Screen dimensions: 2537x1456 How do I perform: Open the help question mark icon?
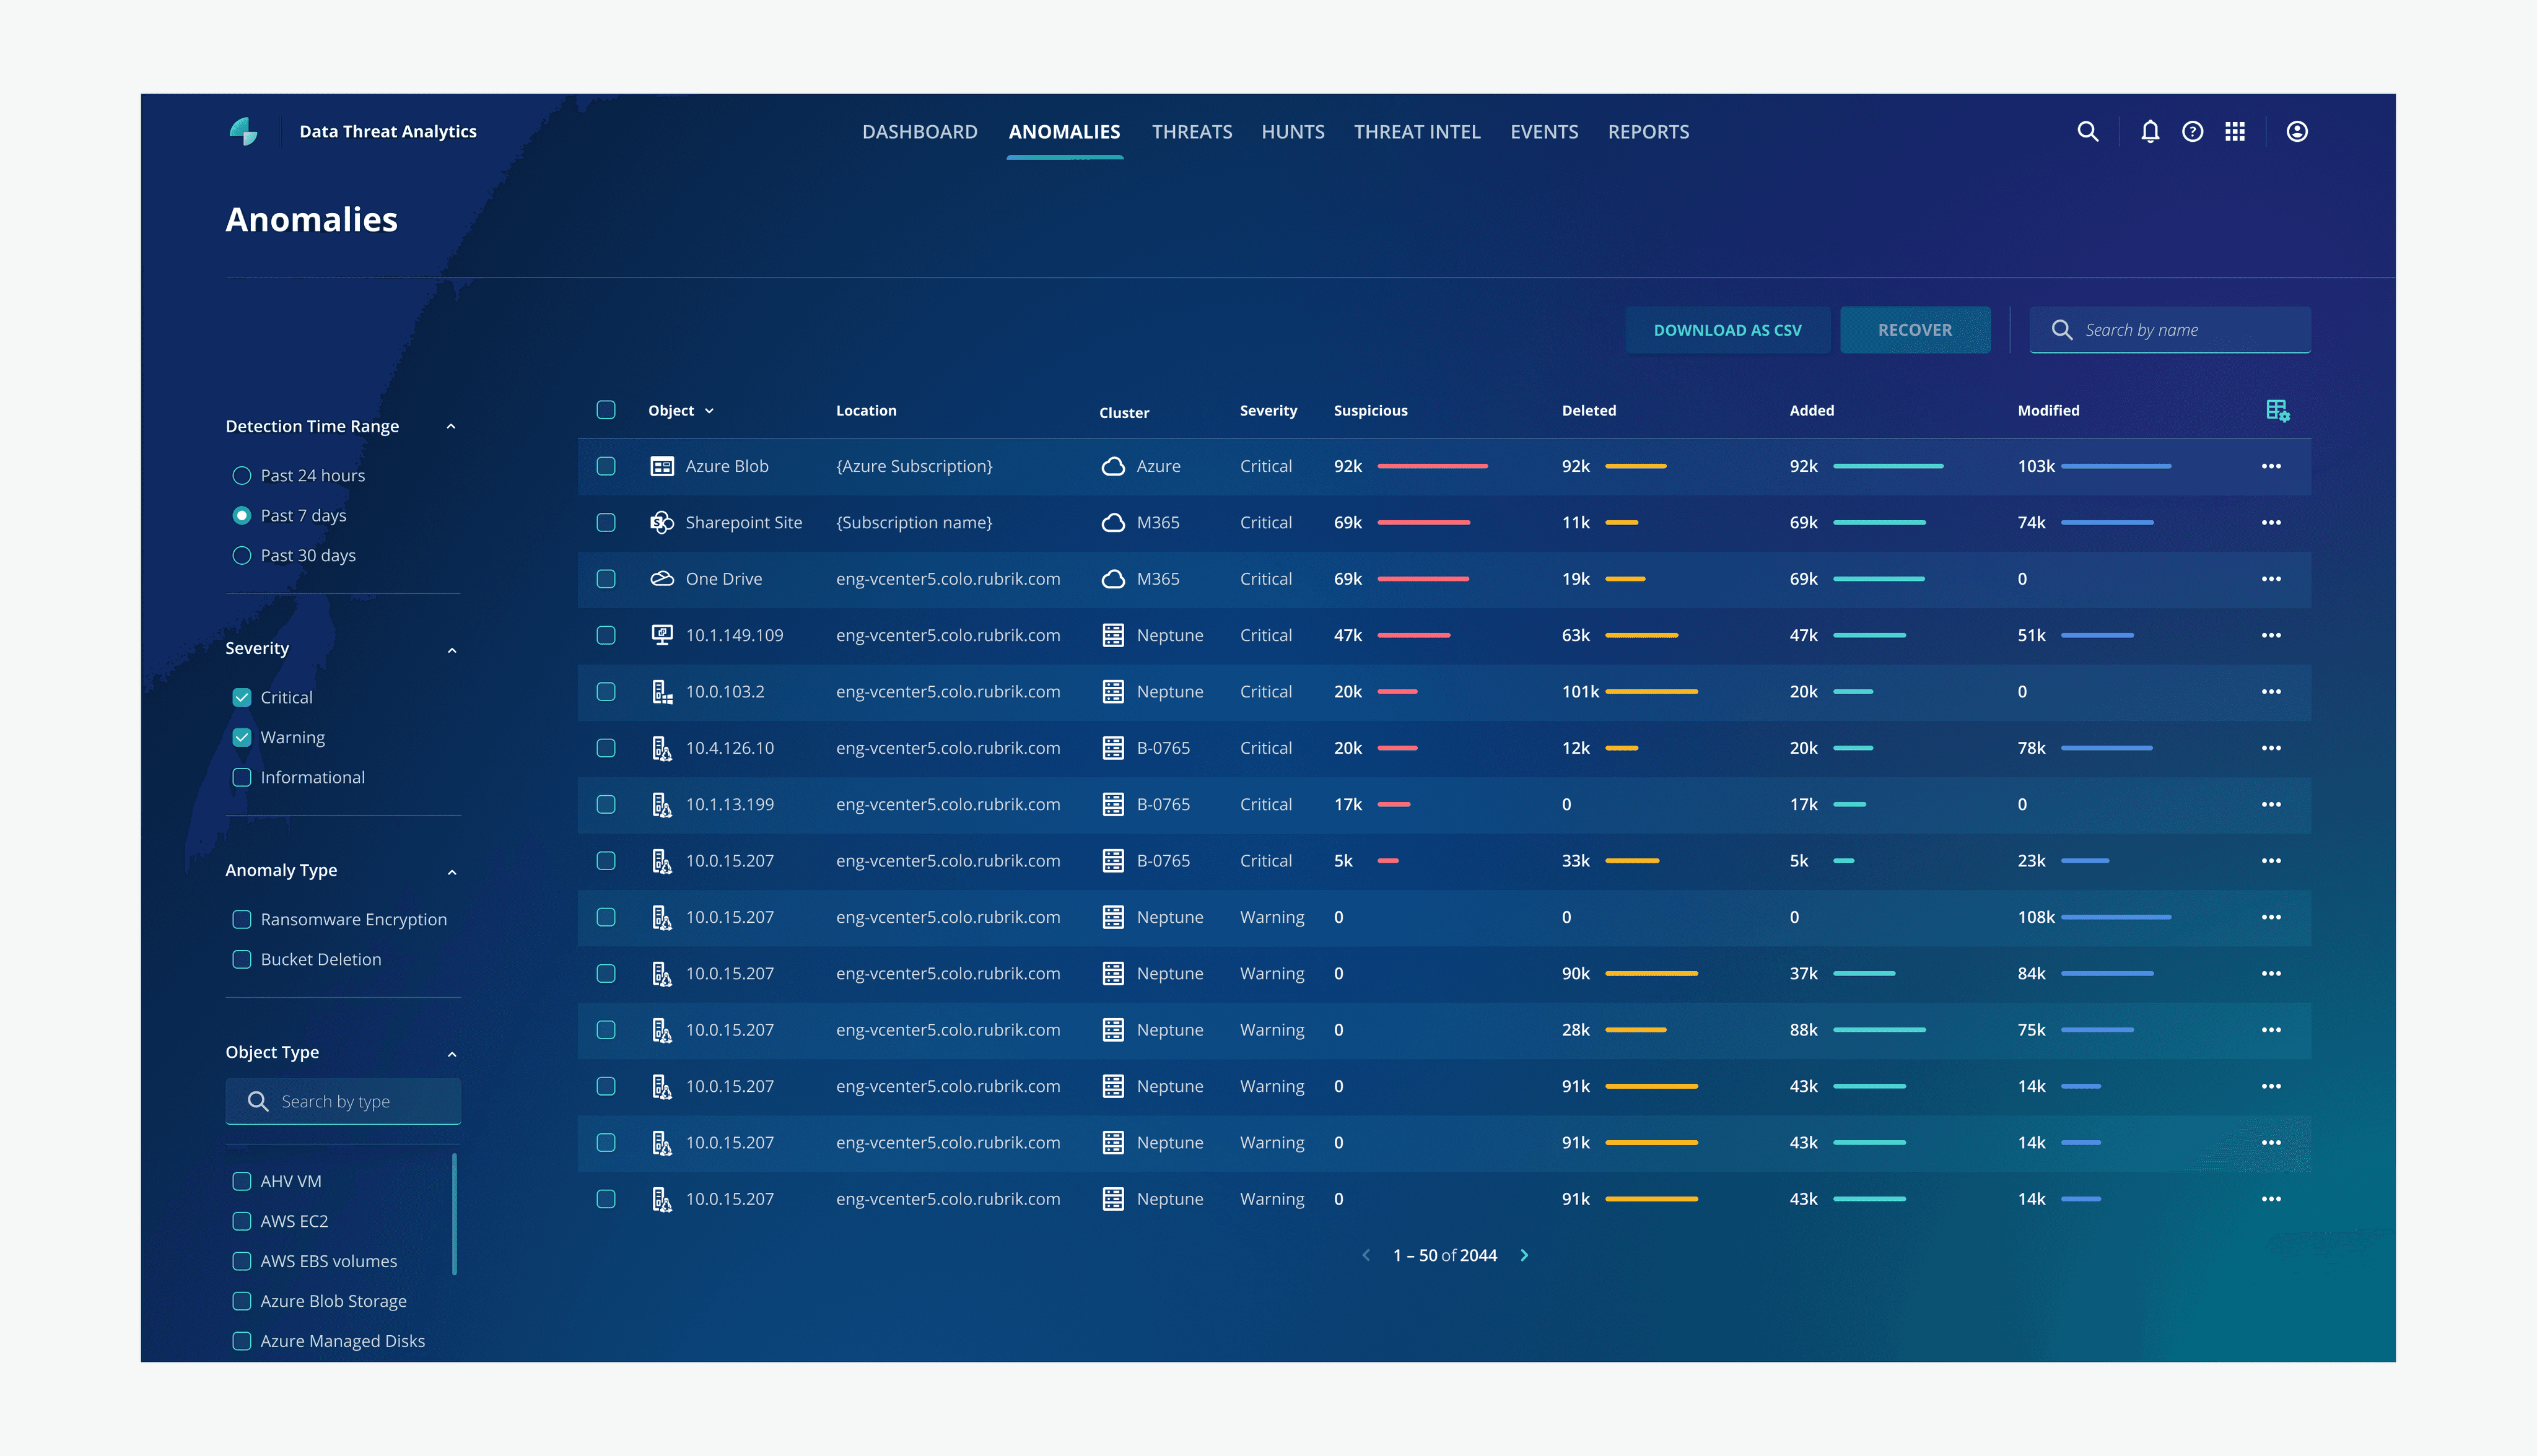2192,132
